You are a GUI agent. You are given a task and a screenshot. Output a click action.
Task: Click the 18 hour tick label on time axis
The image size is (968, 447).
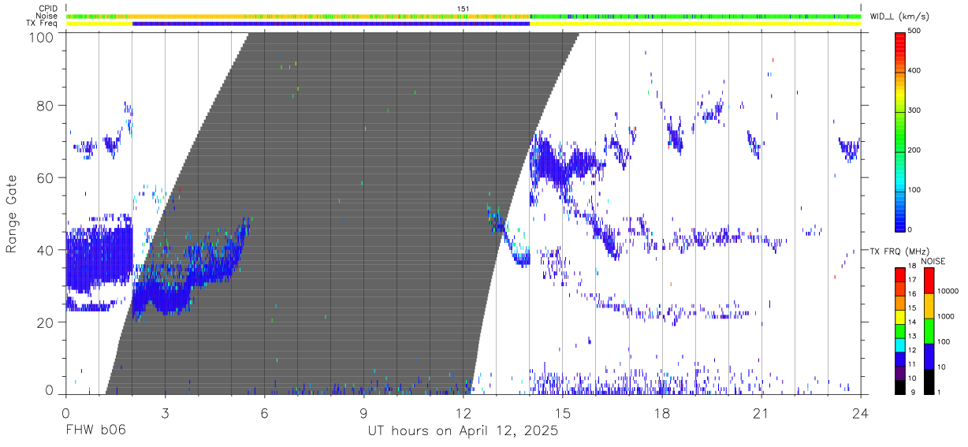[661, 413]
